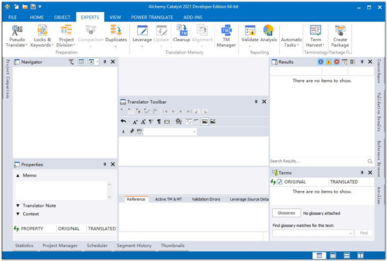Toggle error messages in Results
This screenshot has height=261, width=387.
337,62
